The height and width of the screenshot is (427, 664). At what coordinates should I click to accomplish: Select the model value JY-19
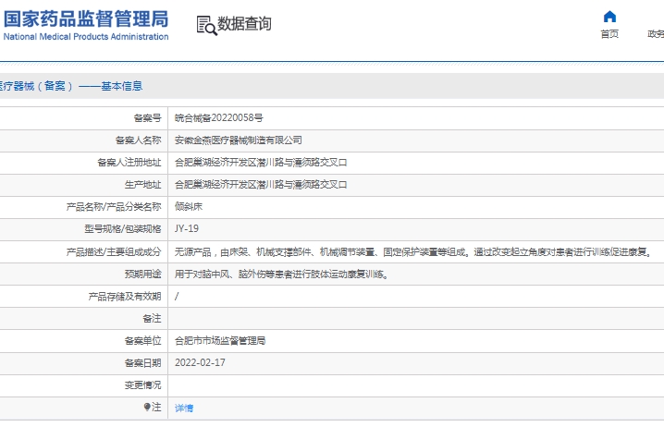(x=186, y=228)
